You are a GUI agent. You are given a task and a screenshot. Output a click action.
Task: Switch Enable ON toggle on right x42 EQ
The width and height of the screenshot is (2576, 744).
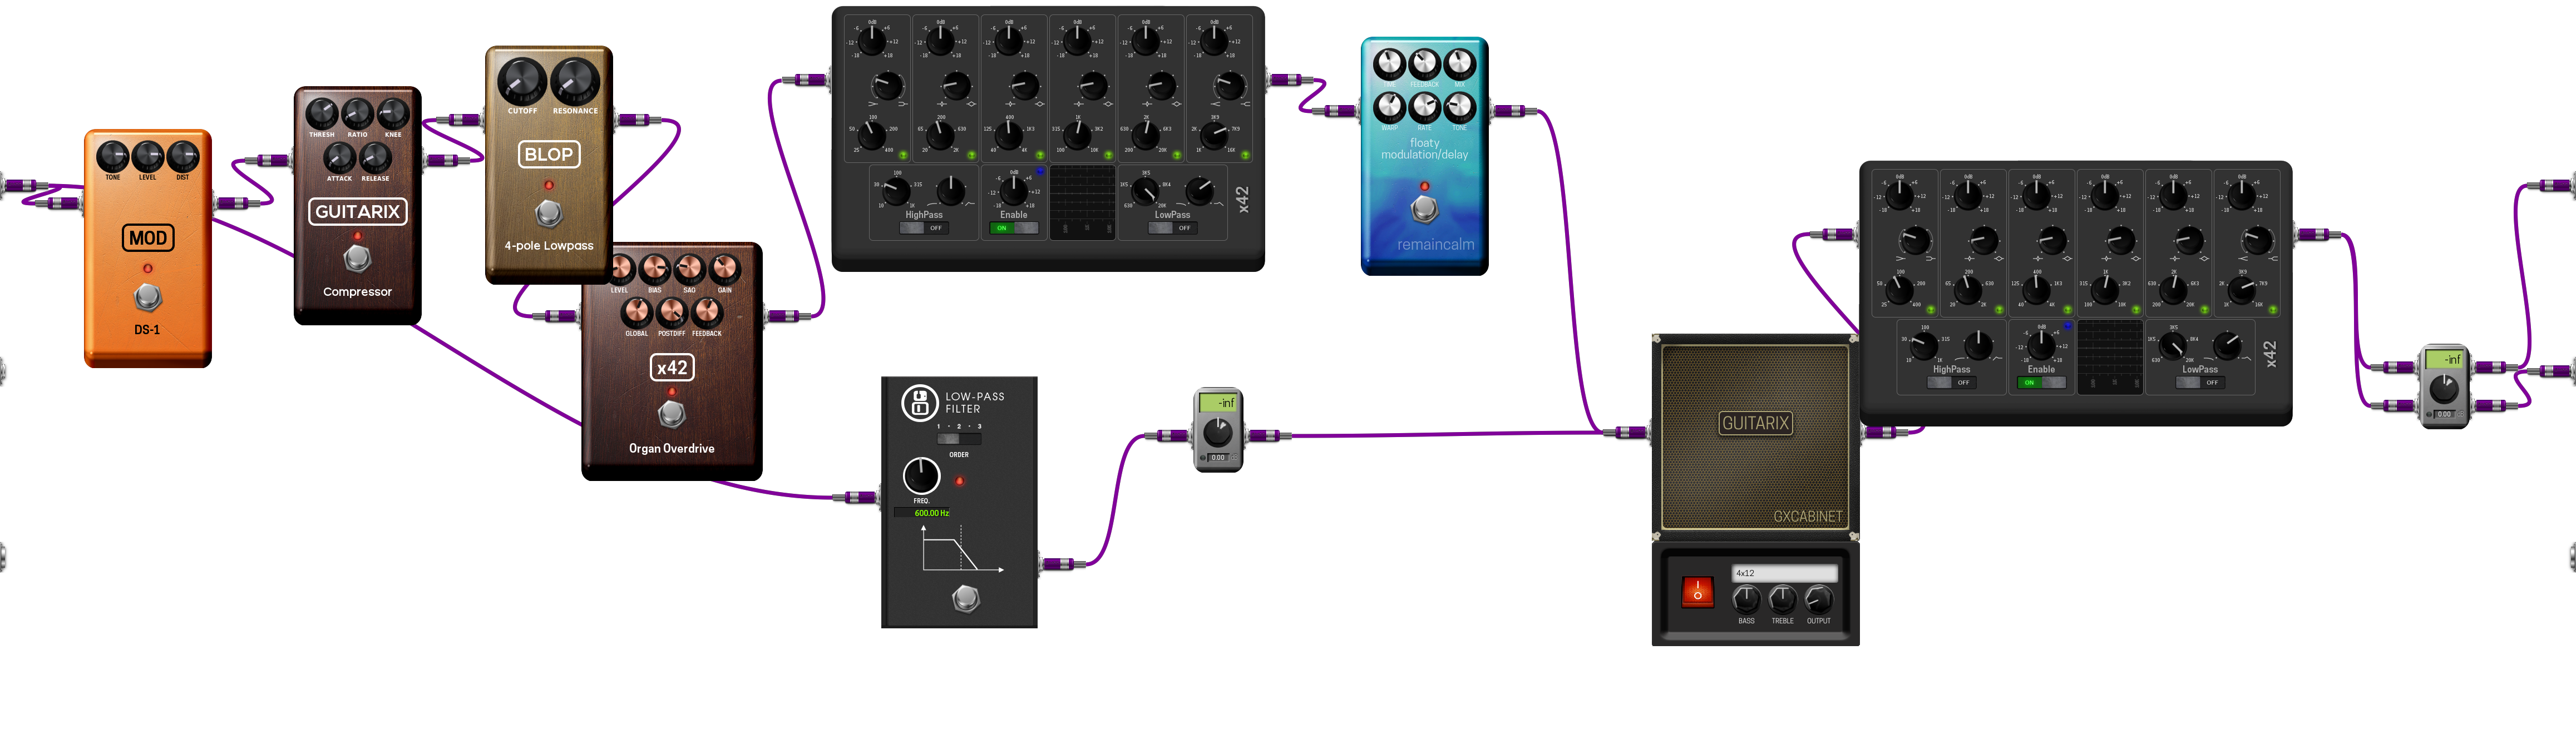[x=2041, y=382]
